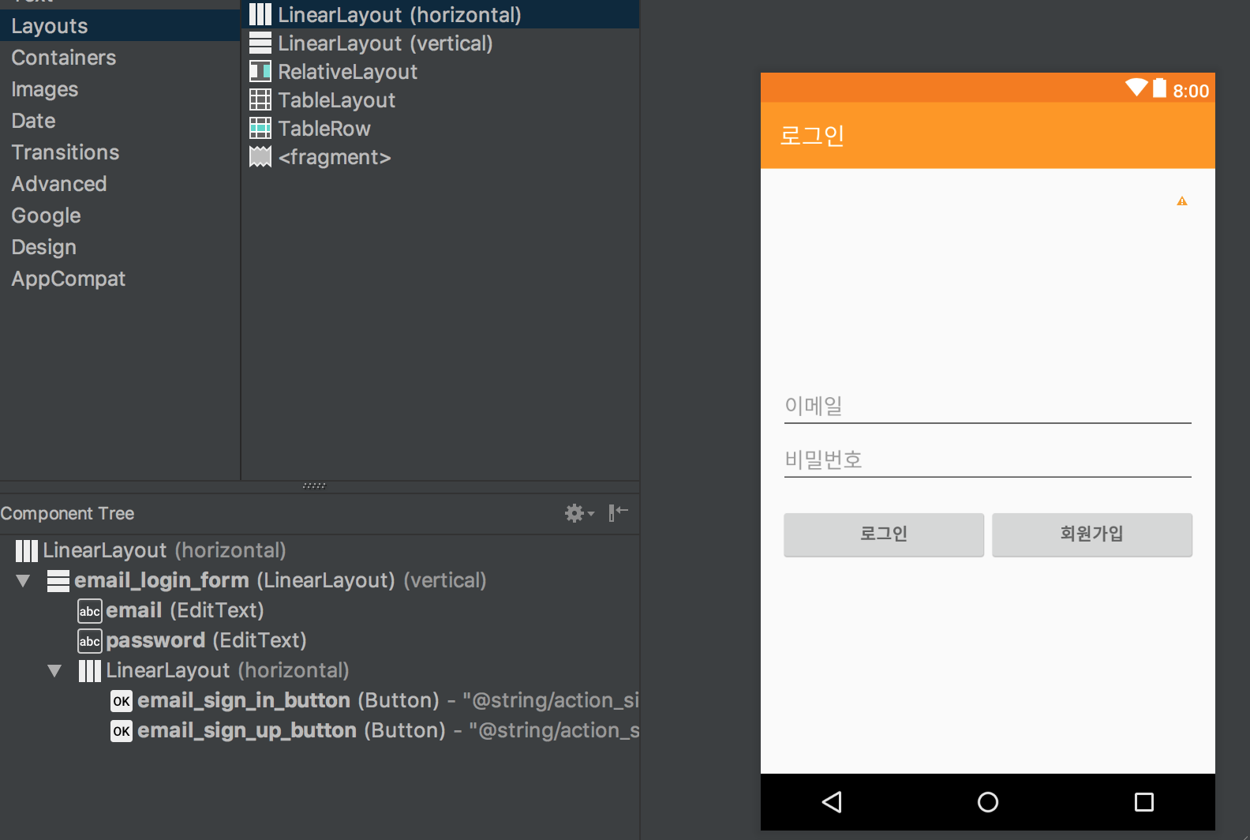1250x840 pixels.
Task: Select email_login_form tree row
Action: 320,580
